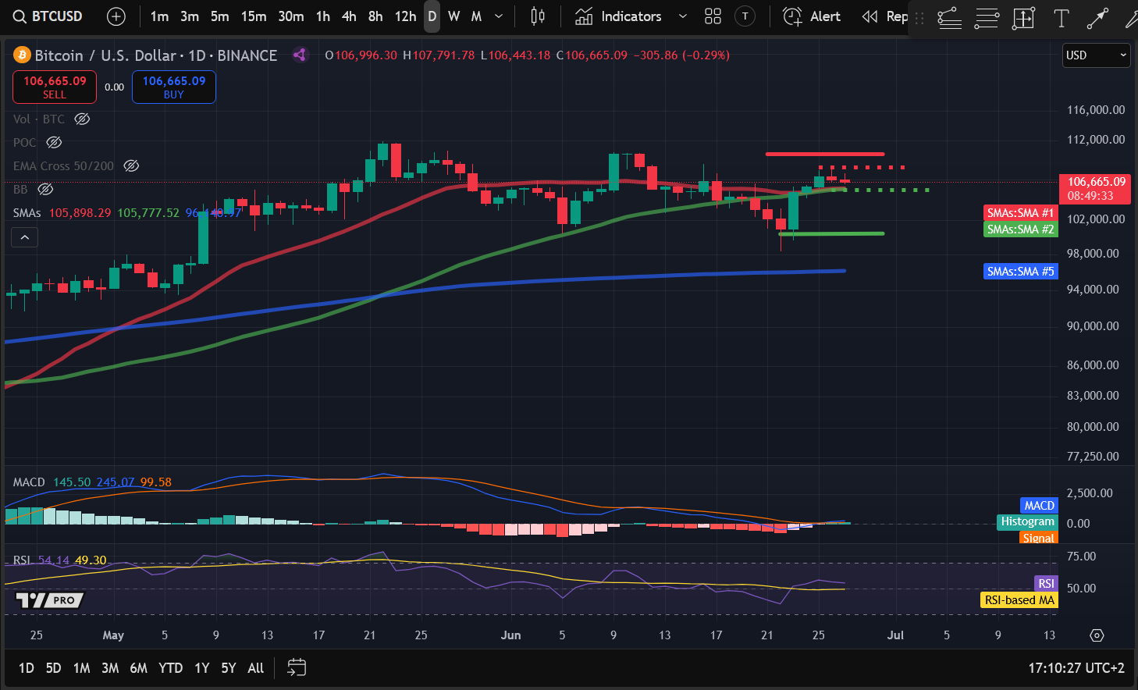Click the Bitcoin logo icon
Screen dimensions: 1138x690
click(x=21, y=55)
